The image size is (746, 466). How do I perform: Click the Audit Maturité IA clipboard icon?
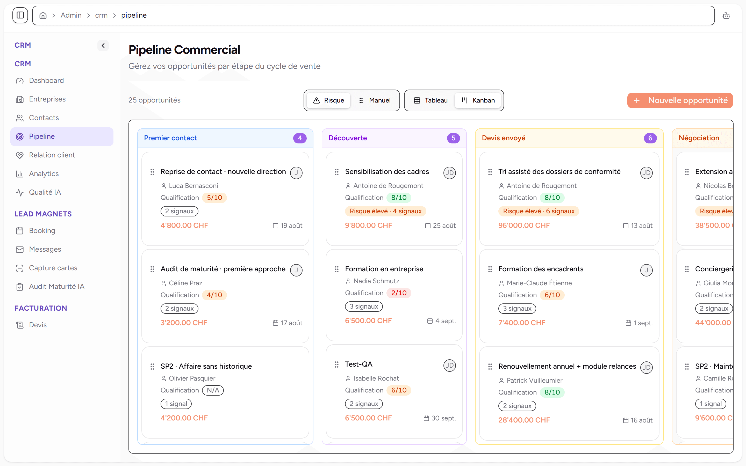click(x=20, y=287)
